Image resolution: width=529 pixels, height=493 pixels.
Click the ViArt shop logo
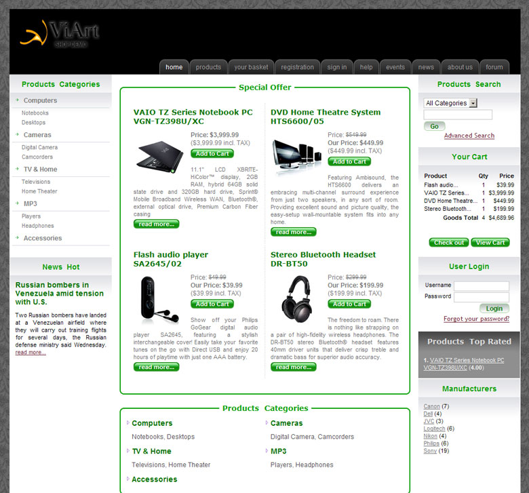(x=60, y=34)
